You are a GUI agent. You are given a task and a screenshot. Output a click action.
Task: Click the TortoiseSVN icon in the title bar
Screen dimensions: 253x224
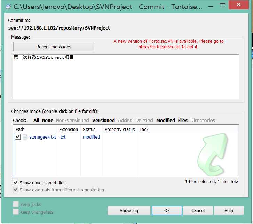point(8,7)
